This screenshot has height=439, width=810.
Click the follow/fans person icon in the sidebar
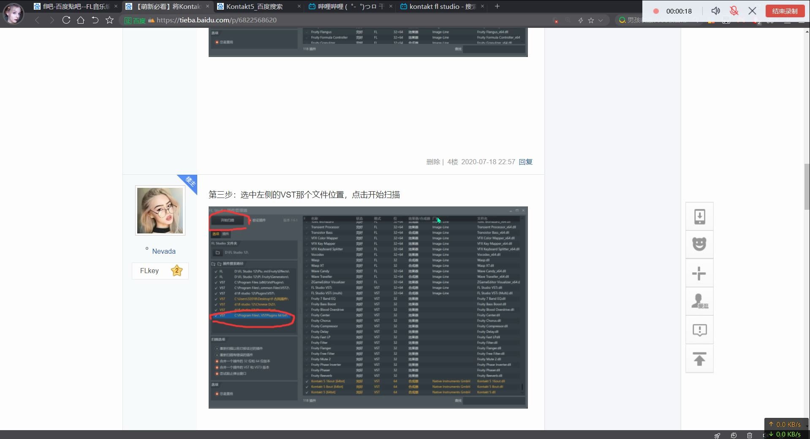pos(699,301)
